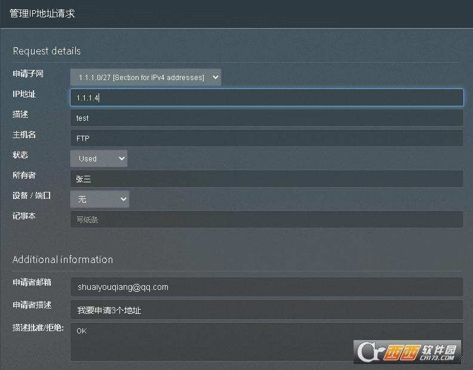473x370 pixels.
Task: Click the 申请子网 label
Action: point(28,74)
